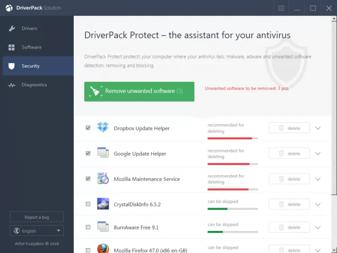Viewport: 337px width, 253px height.
Task: Open the English language dropdown
Action: click(37, 231)
